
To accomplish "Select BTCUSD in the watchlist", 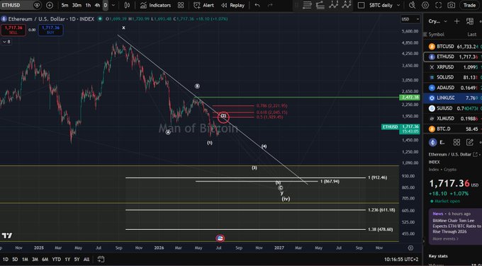I will pos(452,47).
